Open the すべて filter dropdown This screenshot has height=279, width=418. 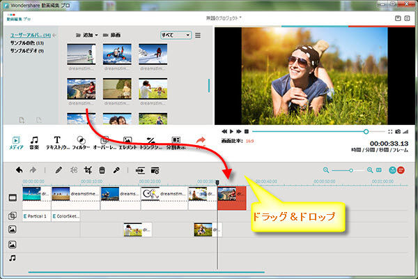tap(175, 34)
